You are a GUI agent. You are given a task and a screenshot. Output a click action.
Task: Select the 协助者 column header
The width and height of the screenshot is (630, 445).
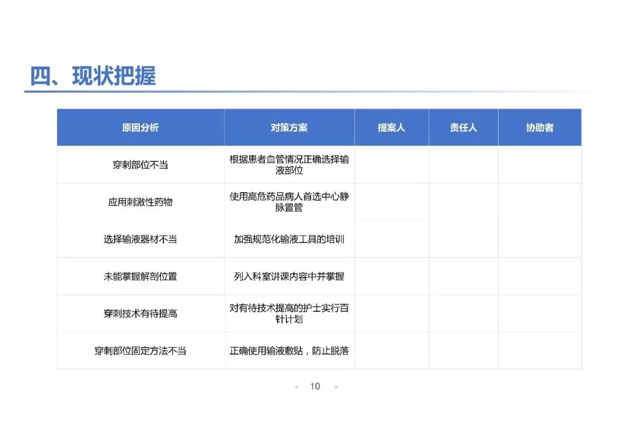click(x=540, y=127)
